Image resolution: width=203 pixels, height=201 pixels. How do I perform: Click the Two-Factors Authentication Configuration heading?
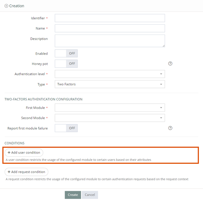(43, 99)
